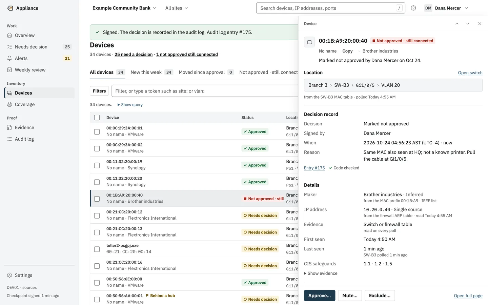Viewport: 488px width, 305px height.
Task: Click the Exclude... button
Action: tap(380, 296)
